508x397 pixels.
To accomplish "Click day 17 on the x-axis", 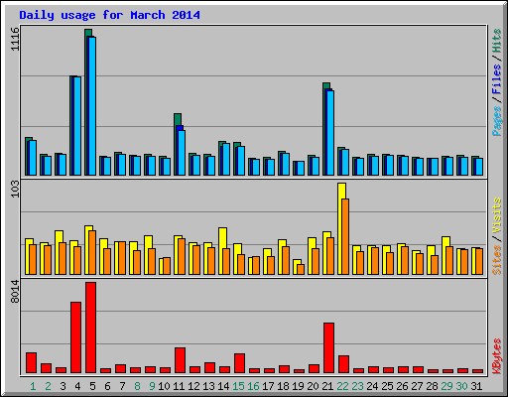I will click(268, 386).
